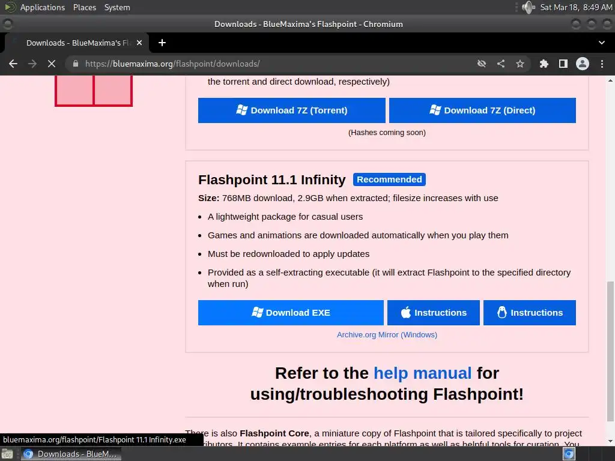Click scrollbar down arrow
615x461 pixels.
tap(610, 441)
